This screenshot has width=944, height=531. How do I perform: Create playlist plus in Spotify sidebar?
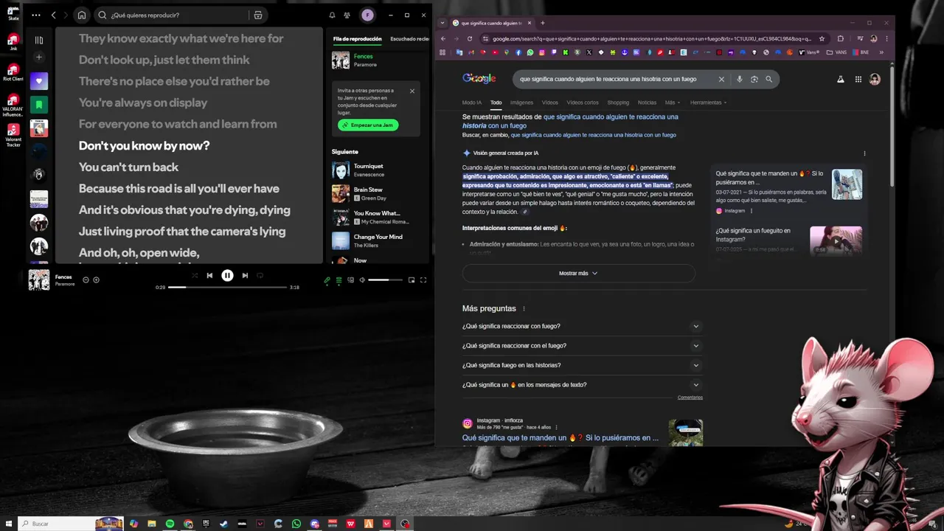(x=39, y=58)
